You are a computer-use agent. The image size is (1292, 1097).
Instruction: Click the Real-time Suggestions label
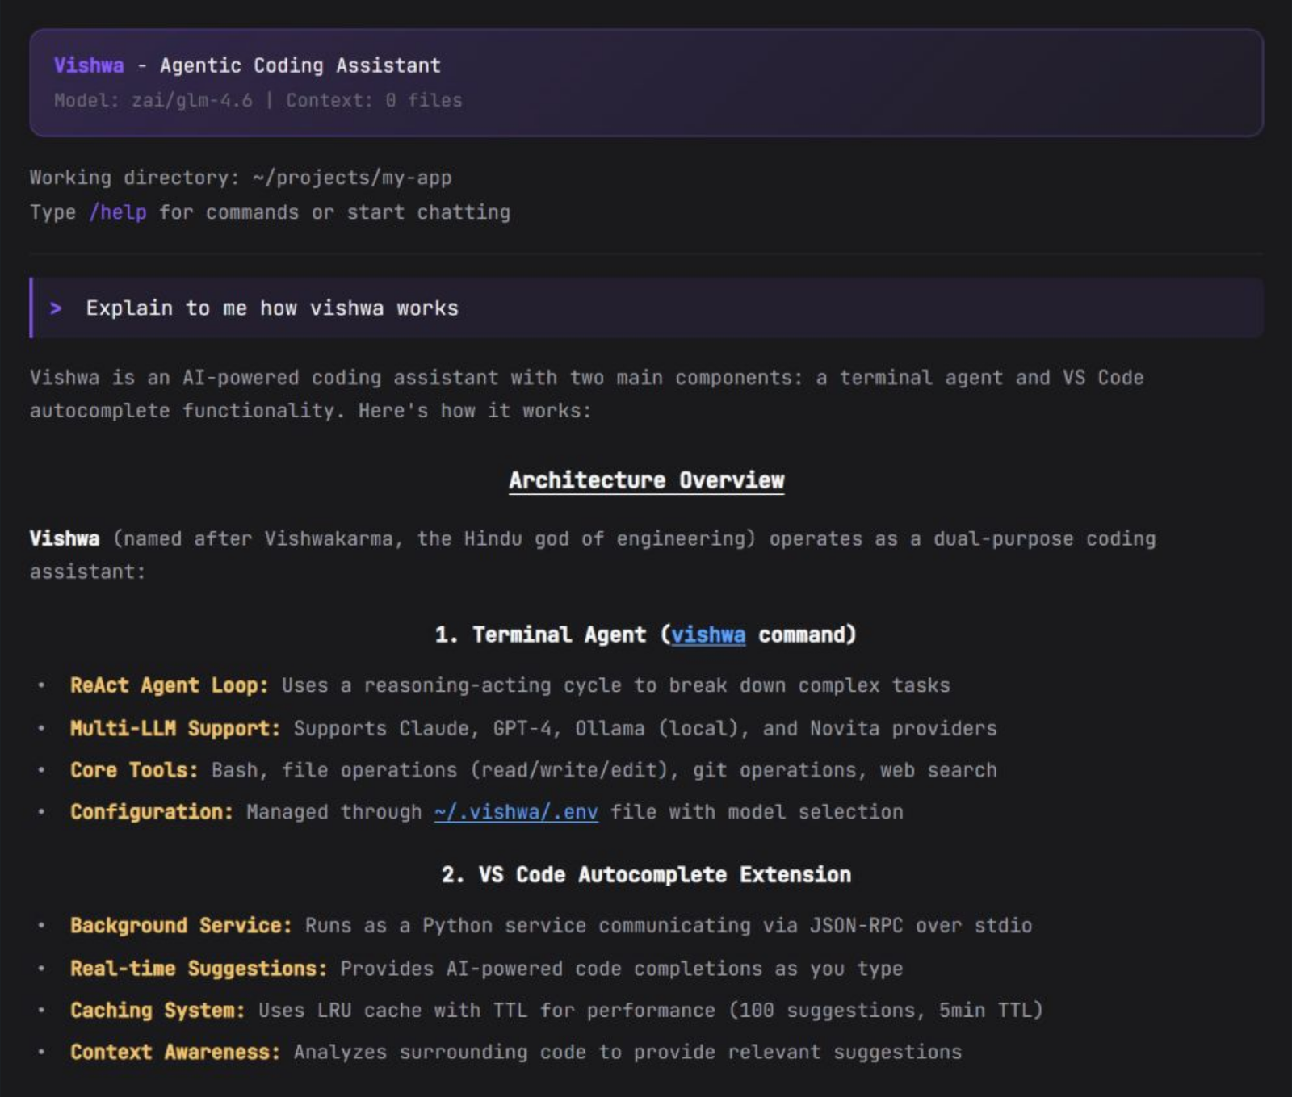tap(199, 969)
